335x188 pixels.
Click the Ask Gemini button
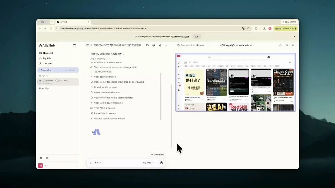click(289, 22)
